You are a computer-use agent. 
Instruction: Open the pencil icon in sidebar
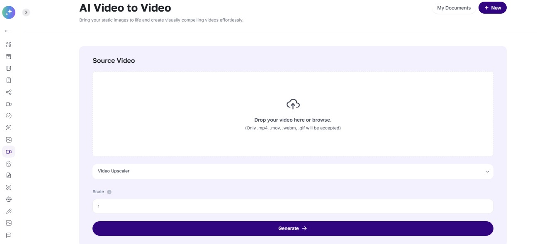tap(9, 211)
